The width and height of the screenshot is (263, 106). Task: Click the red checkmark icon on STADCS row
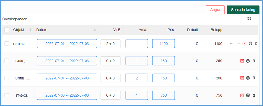point(242,95)
